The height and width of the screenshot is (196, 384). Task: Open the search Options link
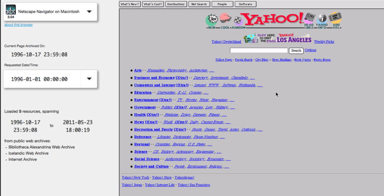(310, 50)
